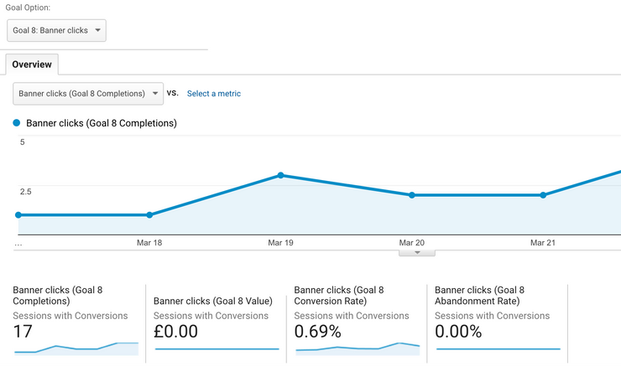Switch to the Overview tab
This screenshot has width=621, height=366.
tap(32, 64)
